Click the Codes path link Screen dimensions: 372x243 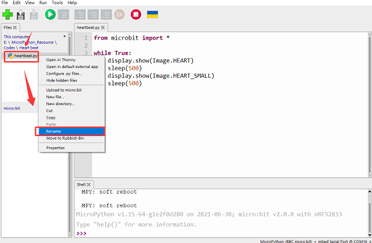9,48
